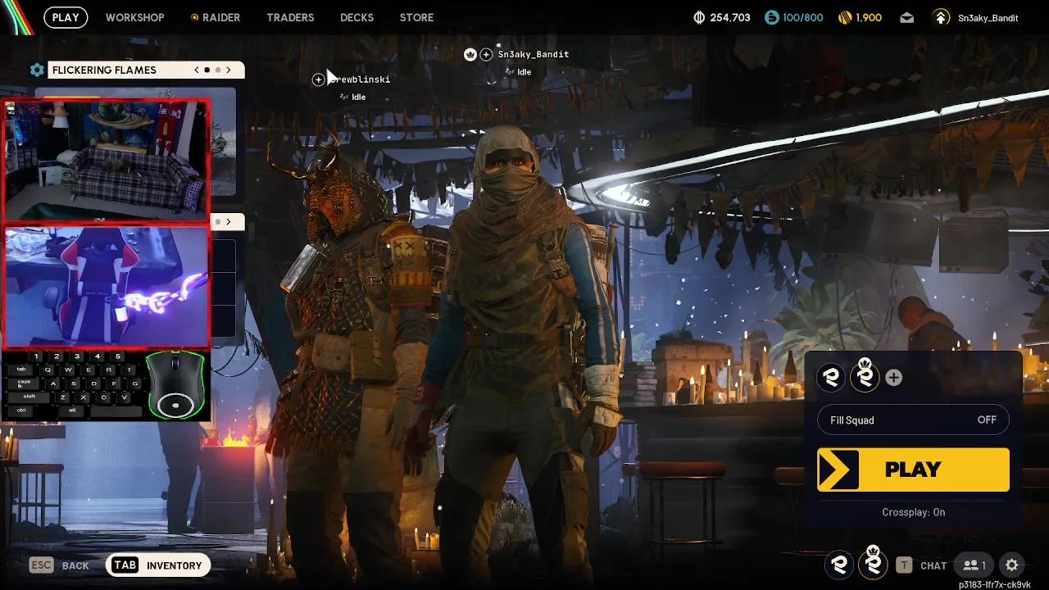The height and width of the screenshot is (590, 1049).
Task: Click the T key chat icon
Action: pos(904,565)
